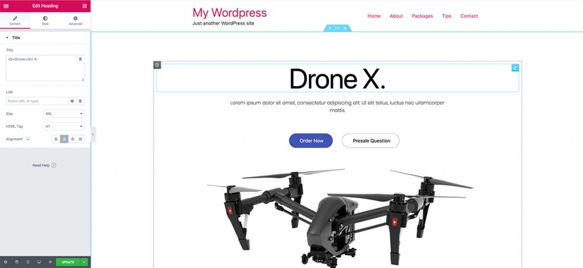Open the Size dropdown showing XXL
Screen dimensions: 583x268
pos(64,114)
